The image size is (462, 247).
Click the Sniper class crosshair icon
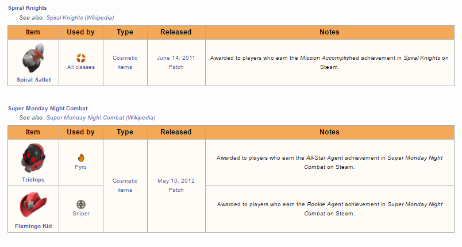[x=81, y=204]
